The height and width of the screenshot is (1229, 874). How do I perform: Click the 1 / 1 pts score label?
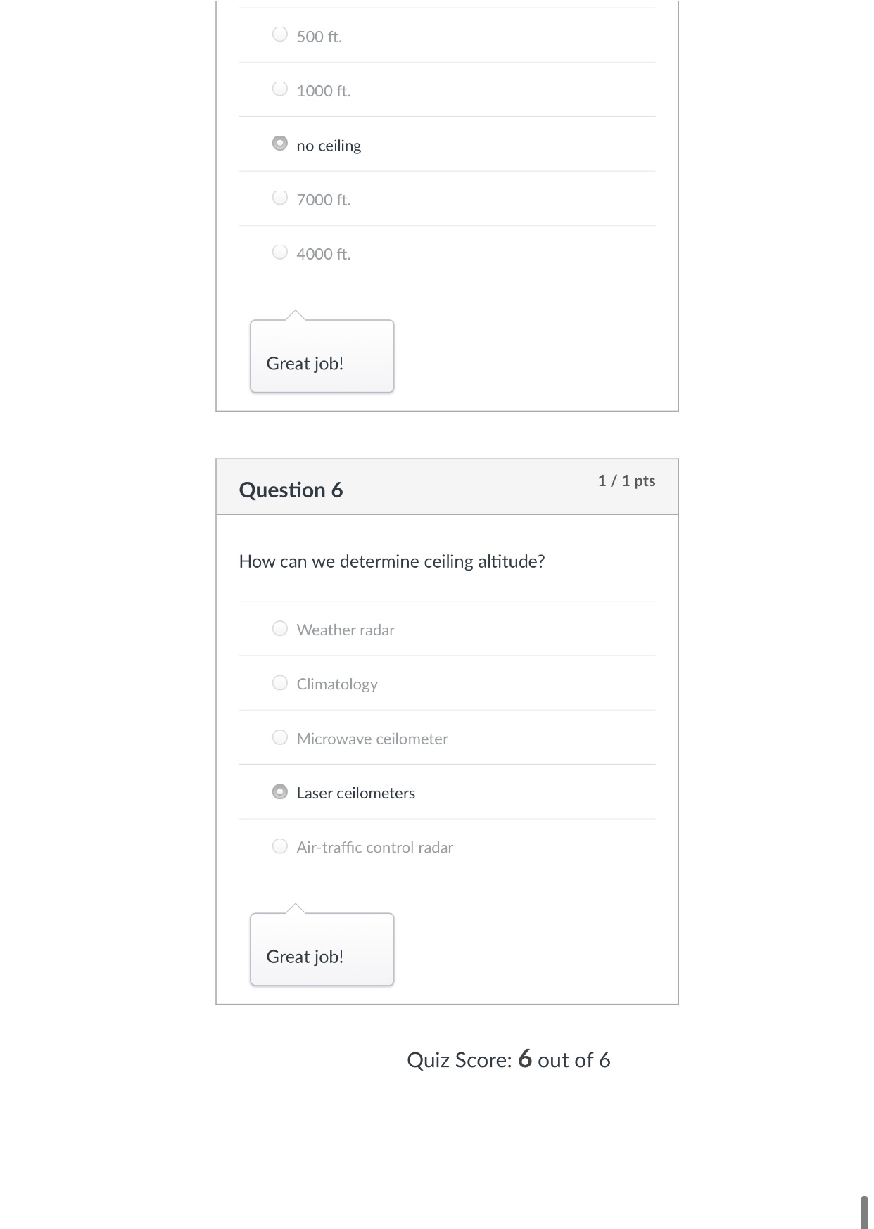tap(626, 481)
